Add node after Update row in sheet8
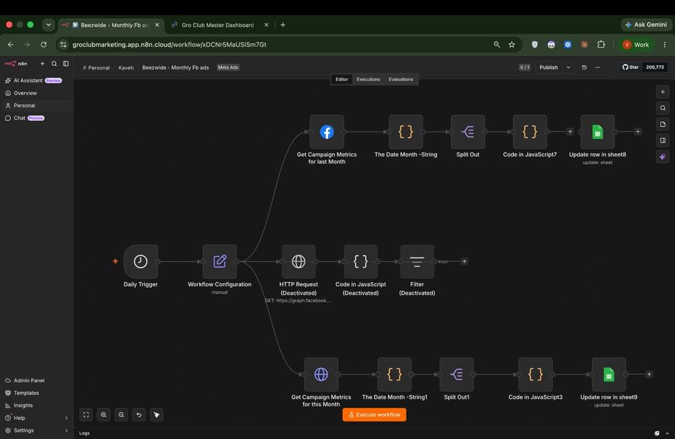Viewport: 675px width, 439px height. tap(638, 132)
